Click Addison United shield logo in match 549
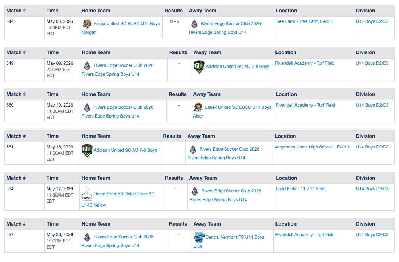 (x=199, y=67)
